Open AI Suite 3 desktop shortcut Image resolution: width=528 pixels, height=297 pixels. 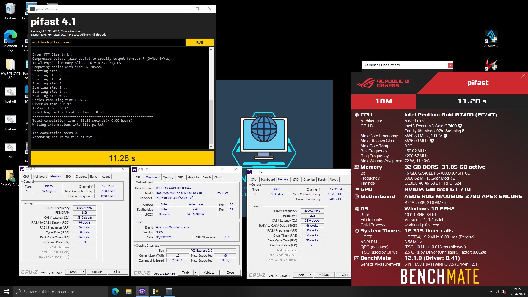tap(491, 39)
